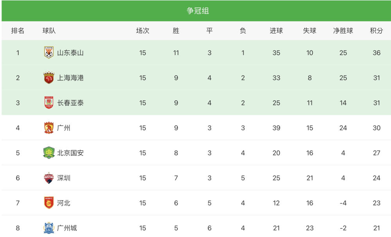Image resolution: width=391 pixels, height=237 pixels.
Task: Click the 排名 column header
Action: click(x=18, y=30)
